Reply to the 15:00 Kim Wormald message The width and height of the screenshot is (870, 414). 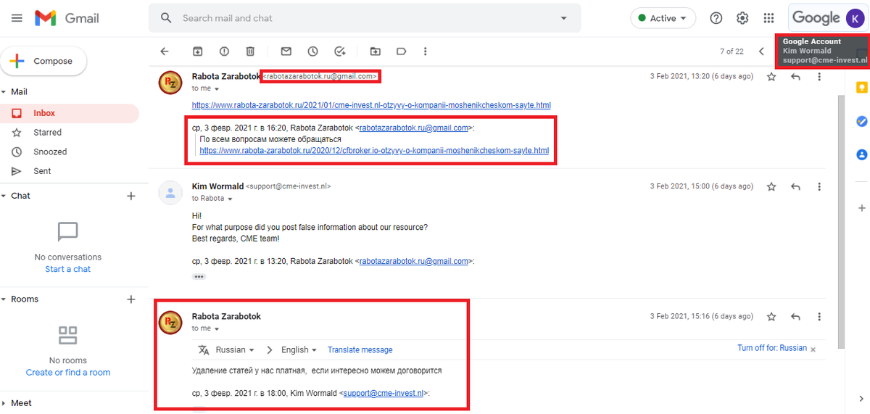pos(795,186)
